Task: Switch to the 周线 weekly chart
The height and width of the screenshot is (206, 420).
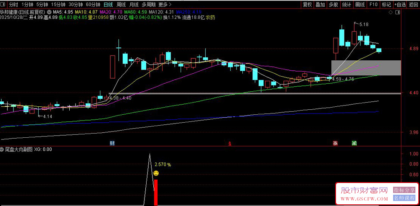Action: click(121, 5)
